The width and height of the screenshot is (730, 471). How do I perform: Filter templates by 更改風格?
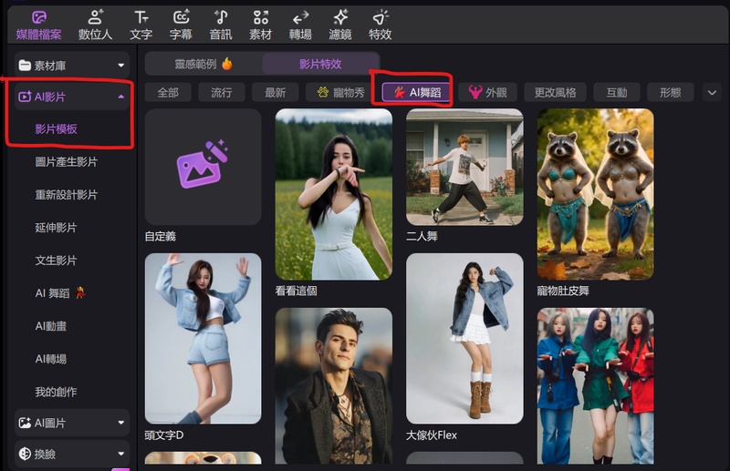click(x=556, y=93)
